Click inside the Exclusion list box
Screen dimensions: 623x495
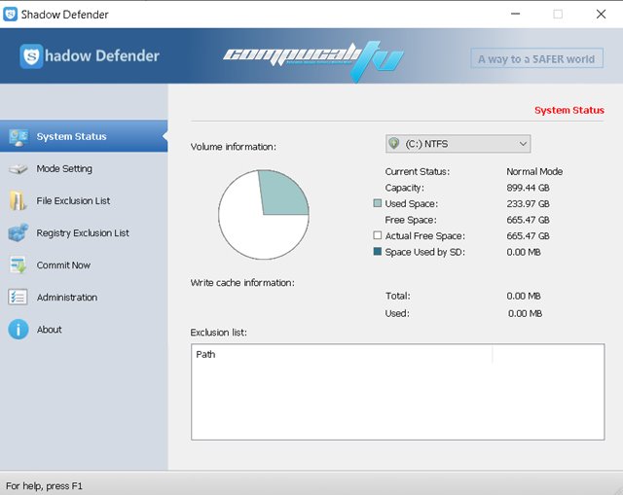398,392
